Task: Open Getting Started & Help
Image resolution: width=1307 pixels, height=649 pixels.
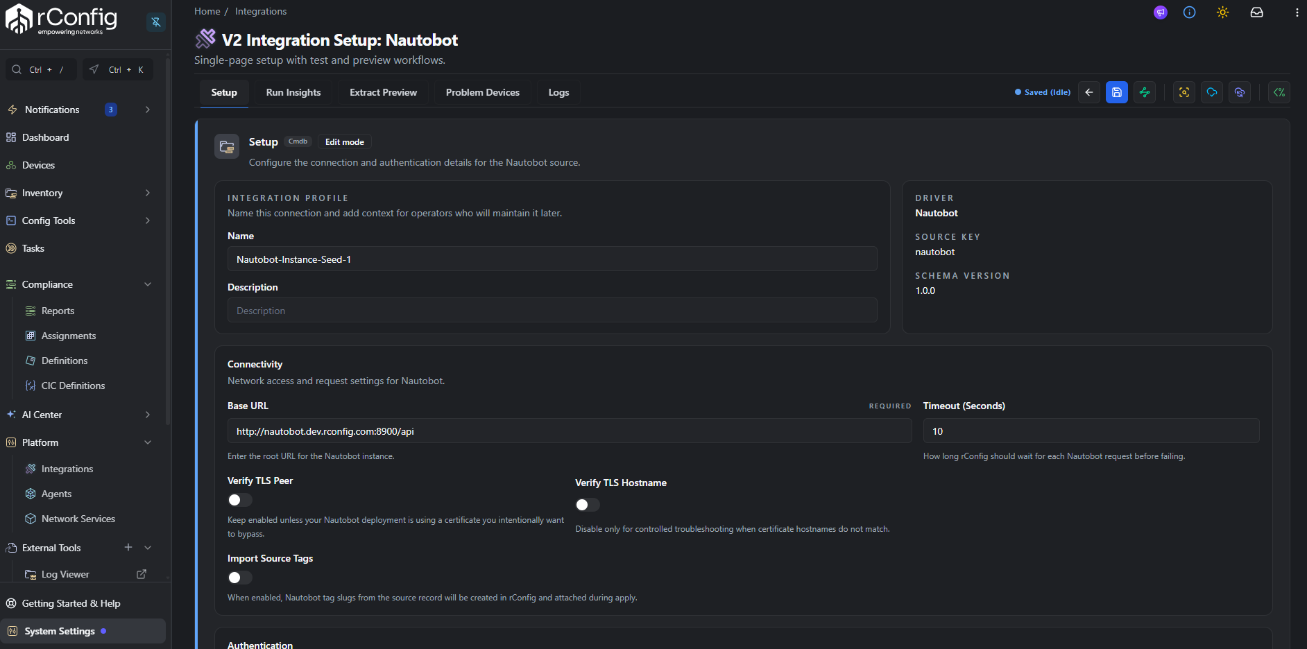Action: 71,603
